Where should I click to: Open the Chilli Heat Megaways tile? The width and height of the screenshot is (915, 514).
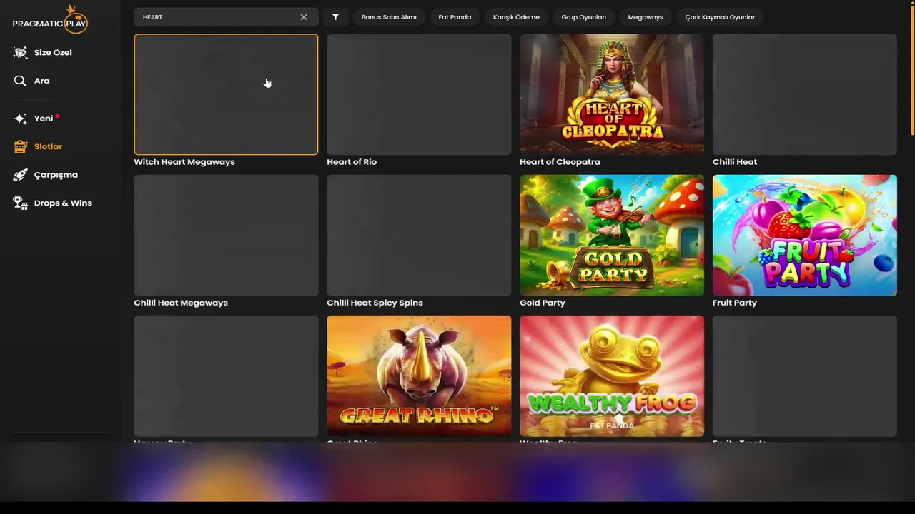click(x=226, y=235)
